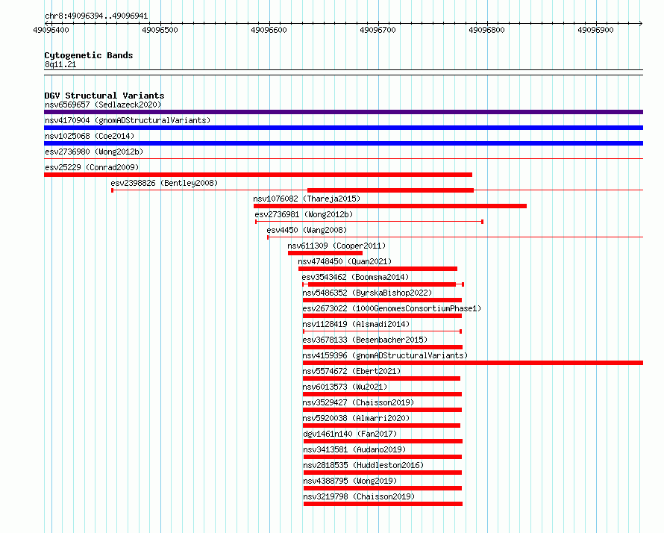Open nsv1025068 (Coe2014) variant label
Image resolution: width=664 pixels, height=533 pixels.
tap(90, 136)
